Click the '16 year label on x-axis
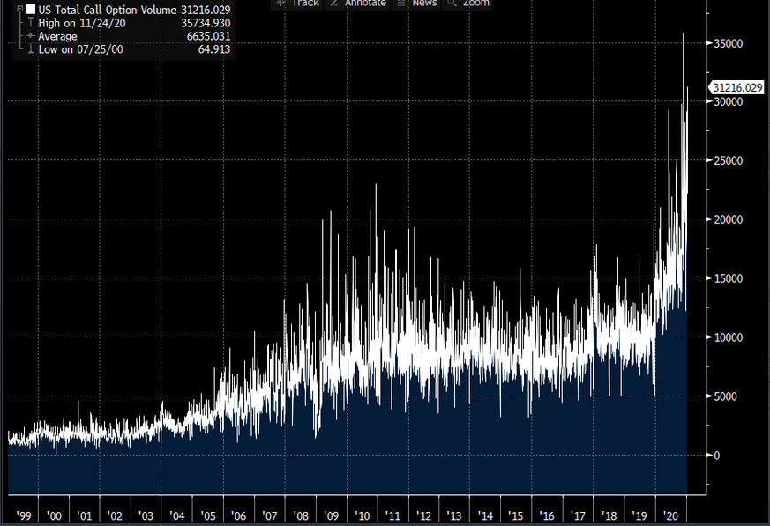770x526 pixels. (547, 516)
